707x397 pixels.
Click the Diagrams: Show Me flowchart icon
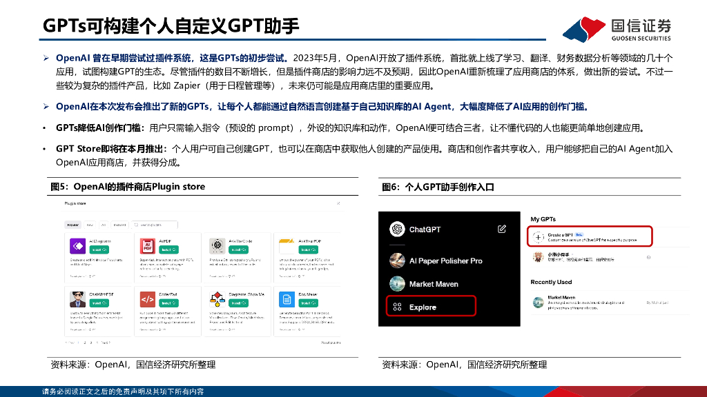pyautogui.click(x=217, y=299)
